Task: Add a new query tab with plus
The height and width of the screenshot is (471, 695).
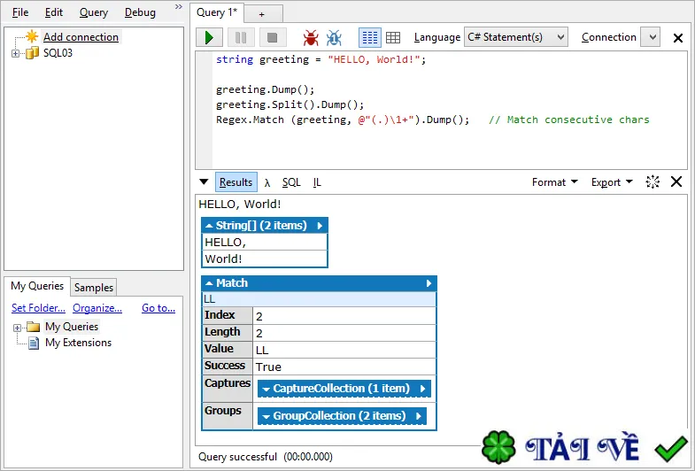Action: [262, 14]
